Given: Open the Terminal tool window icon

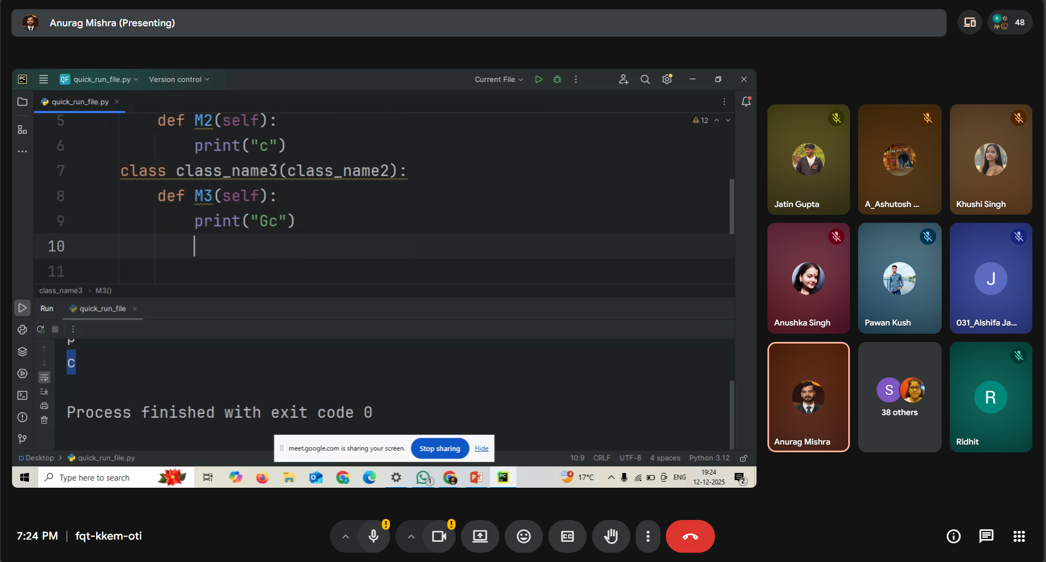Looking at the screenshot, I should tap(22, 395).
